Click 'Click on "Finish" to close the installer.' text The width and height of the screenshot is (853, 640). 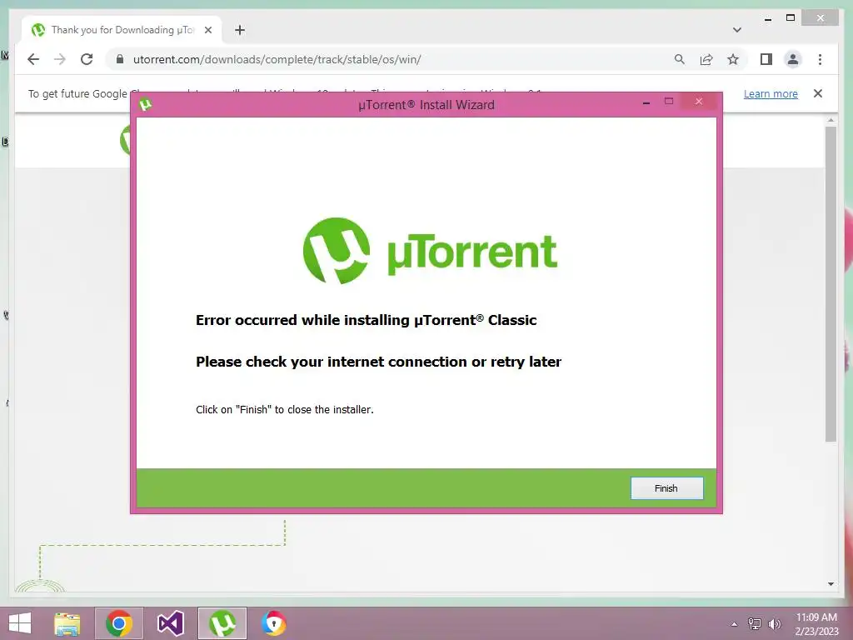pos(285,409)
